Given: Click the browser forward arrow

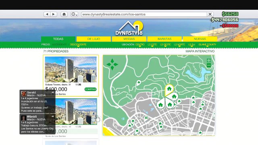Looking at the screenshot, I should (54, 14).
